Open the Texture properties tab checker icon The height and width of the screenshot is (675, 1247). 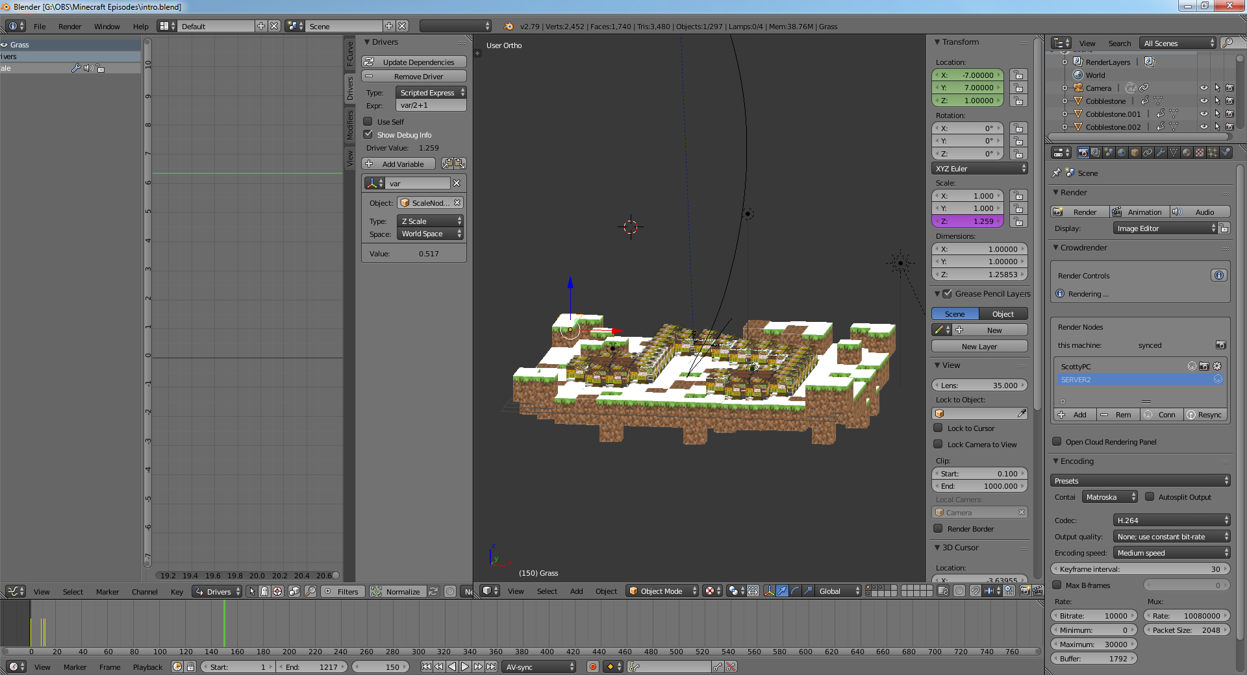1200,153
